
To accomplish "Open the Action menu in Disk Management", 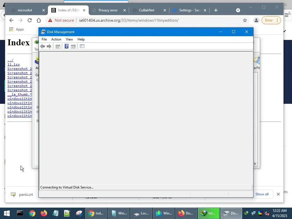I will click(56, 39).
